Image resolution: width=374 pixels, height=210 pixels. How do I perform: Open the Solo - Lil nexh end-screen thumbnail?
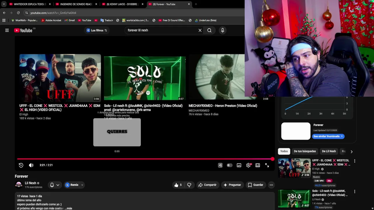point(145,78)
